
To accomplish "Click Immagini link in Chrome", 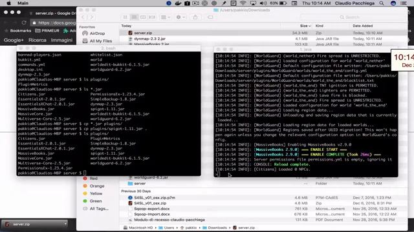I will point(61,40).
